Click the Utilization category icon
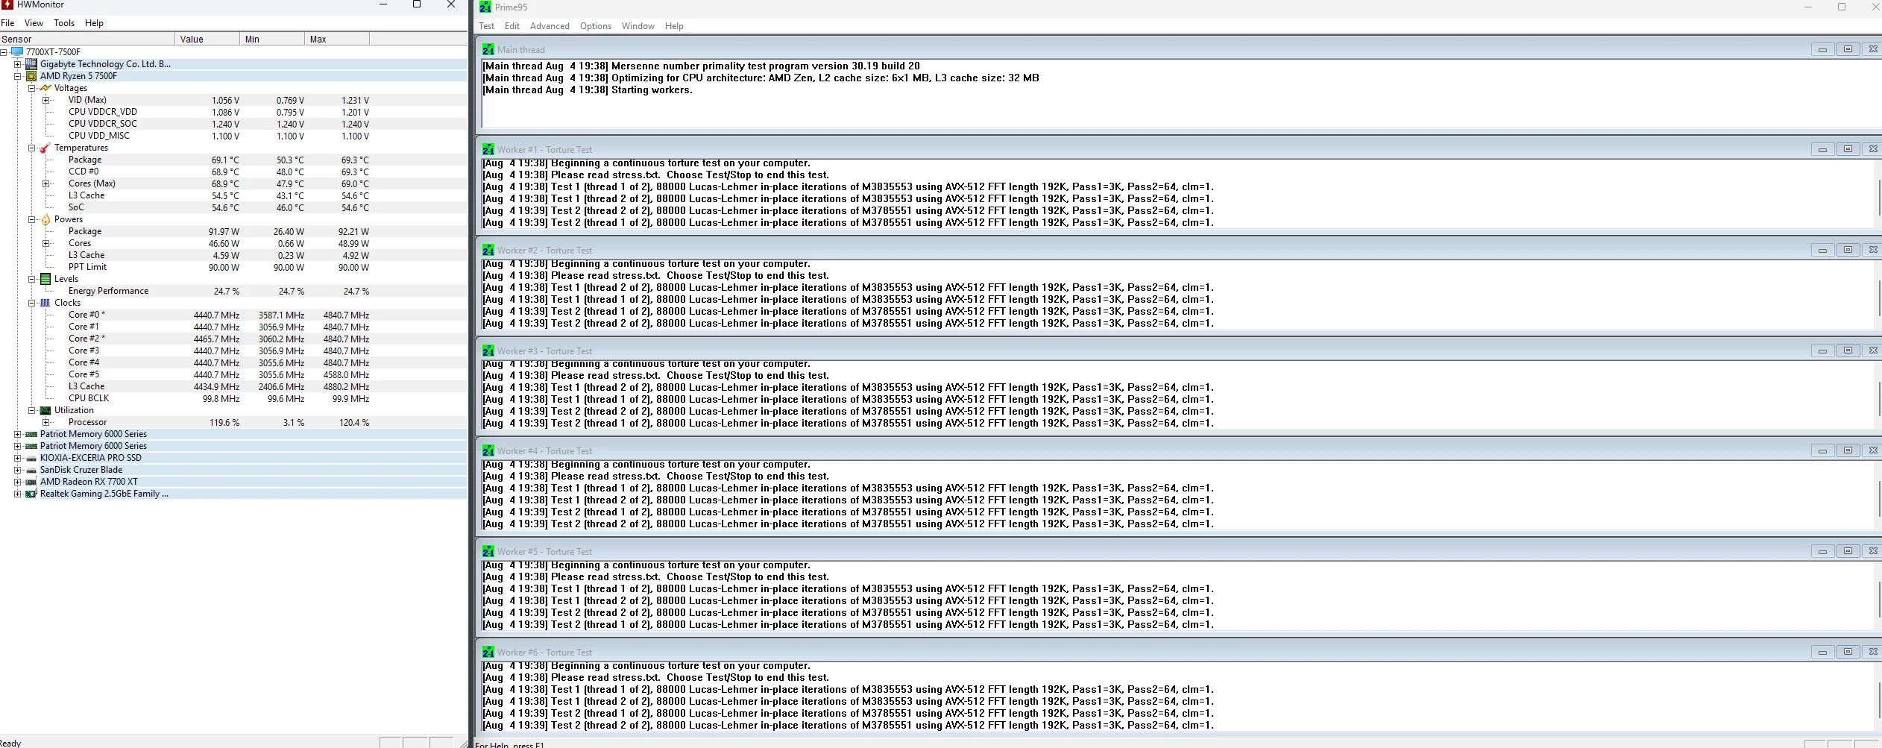This screenshot has height=748, width=1882. click(x=45, y=410)
